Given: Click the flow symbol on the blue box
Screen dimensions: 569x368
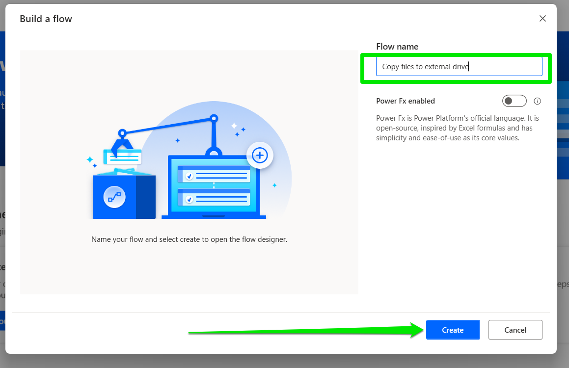Looking at the screenshot, I should tap(114, 197).
